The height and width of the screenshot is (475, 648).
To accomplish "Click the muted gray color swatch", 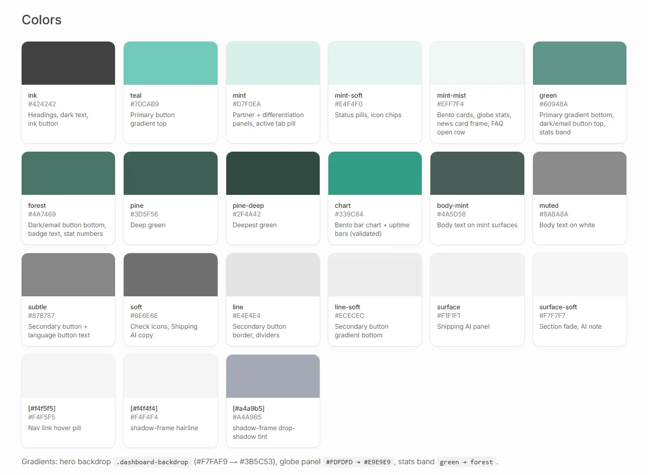I will click(x=579, y=173).
